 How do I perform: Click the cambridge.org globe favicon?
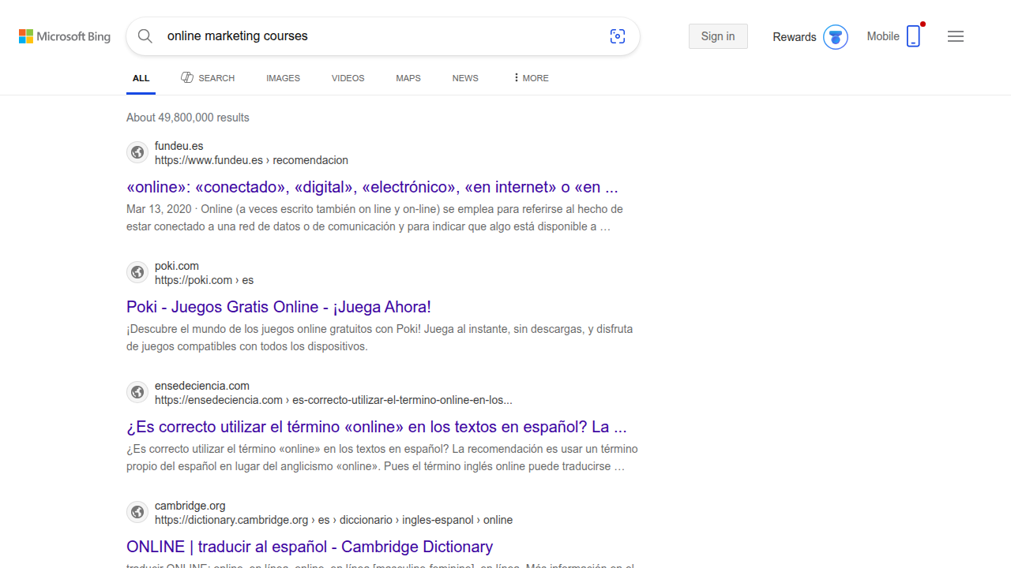pos(137,512)
